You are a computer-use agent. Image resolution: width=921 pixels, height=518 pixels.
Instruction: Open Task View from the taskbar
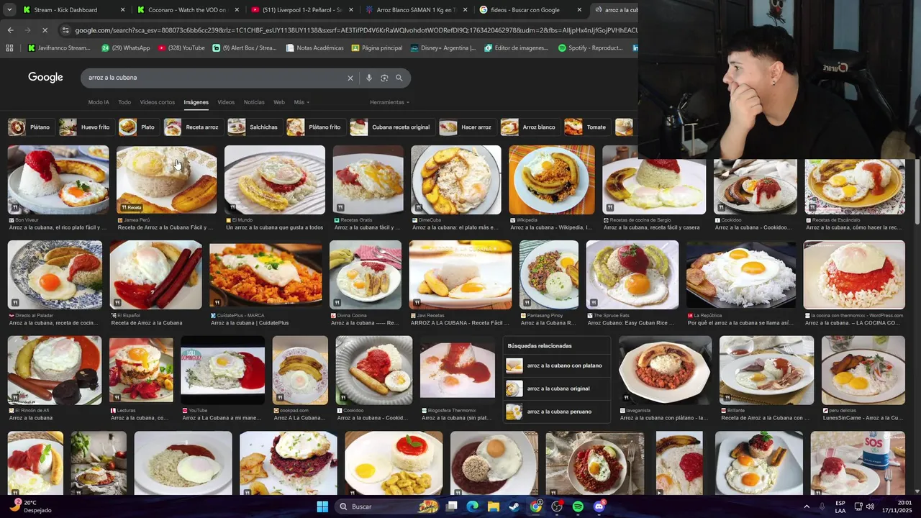(451, 506)
